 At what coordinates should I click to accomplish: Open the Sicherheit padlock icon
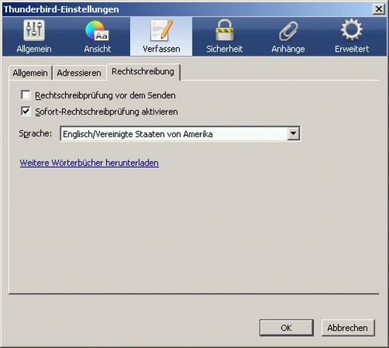coord(224,30)
